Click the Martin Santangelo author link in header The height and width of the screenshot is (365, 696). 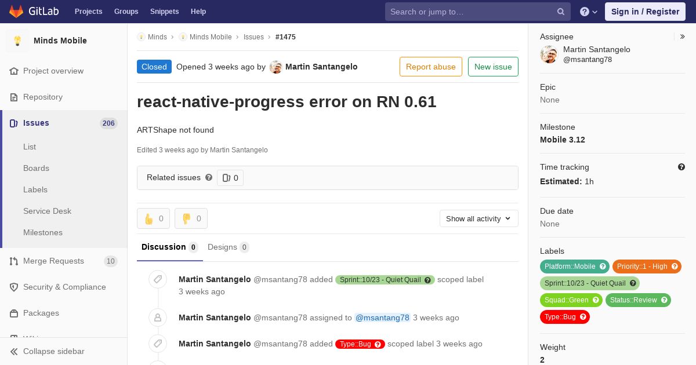coord(321,67)
